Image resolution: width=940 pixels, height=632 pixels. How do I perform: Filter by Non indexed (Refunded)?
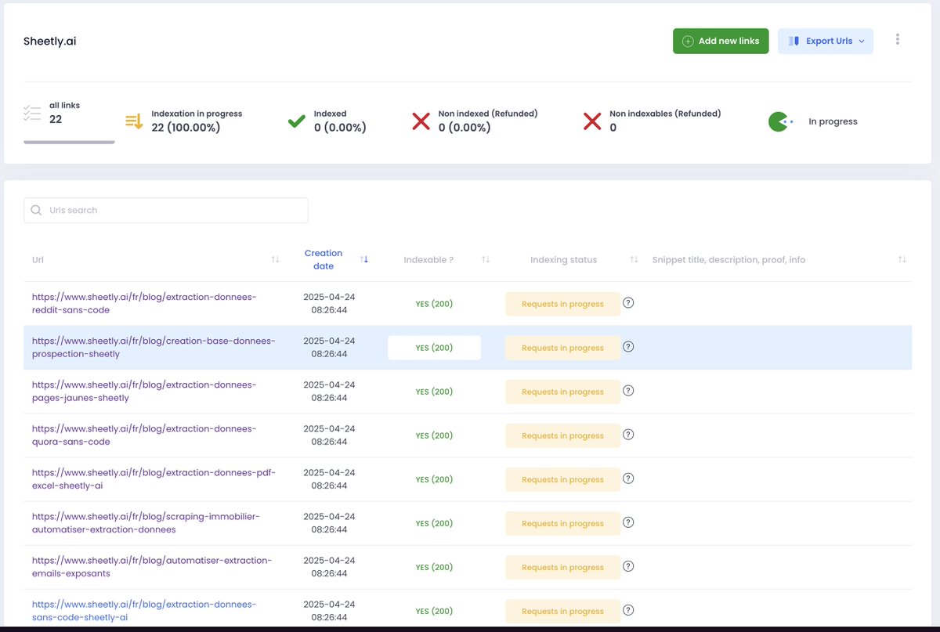(x=475, y=121)
